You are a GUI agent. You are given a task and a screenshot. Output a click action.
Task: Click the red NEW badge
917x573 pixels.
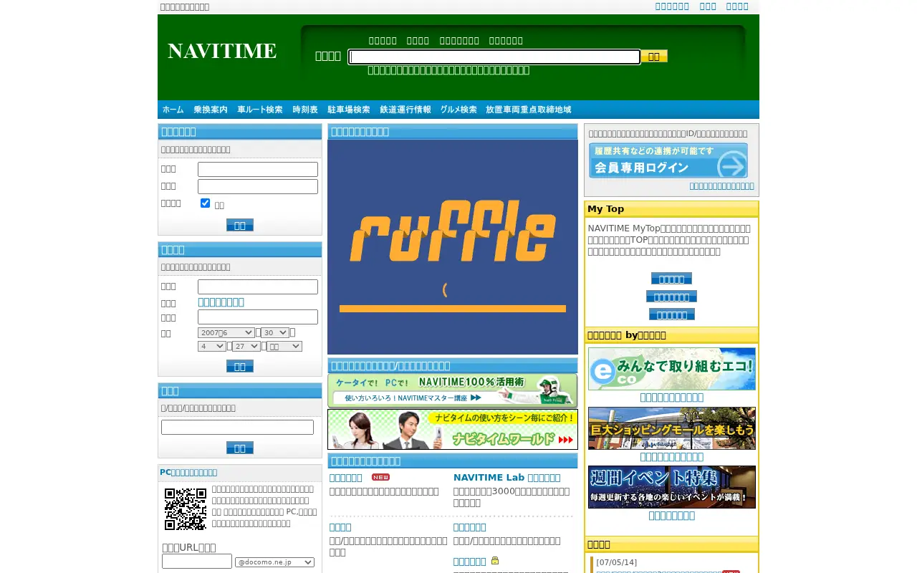tap(380, 477)
